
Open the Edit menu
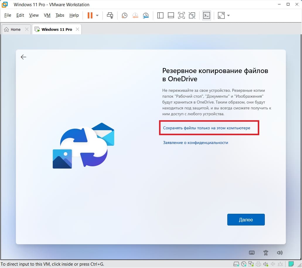coord(20,15)
